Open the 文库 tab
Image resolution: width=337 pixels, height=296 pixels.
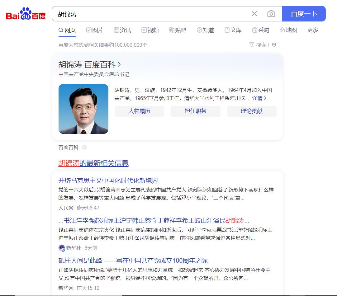(233, 30)
